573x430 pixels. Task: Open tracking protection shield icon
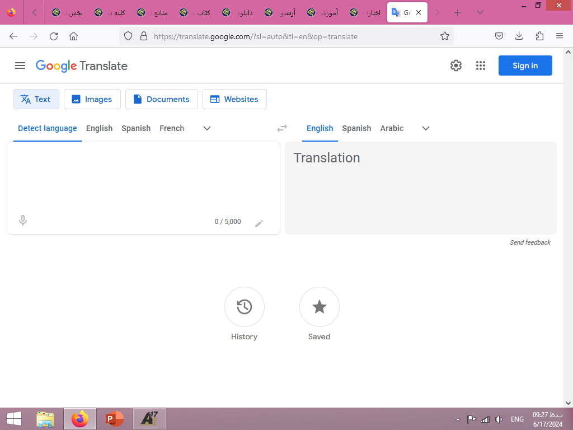tap(128, 36)
